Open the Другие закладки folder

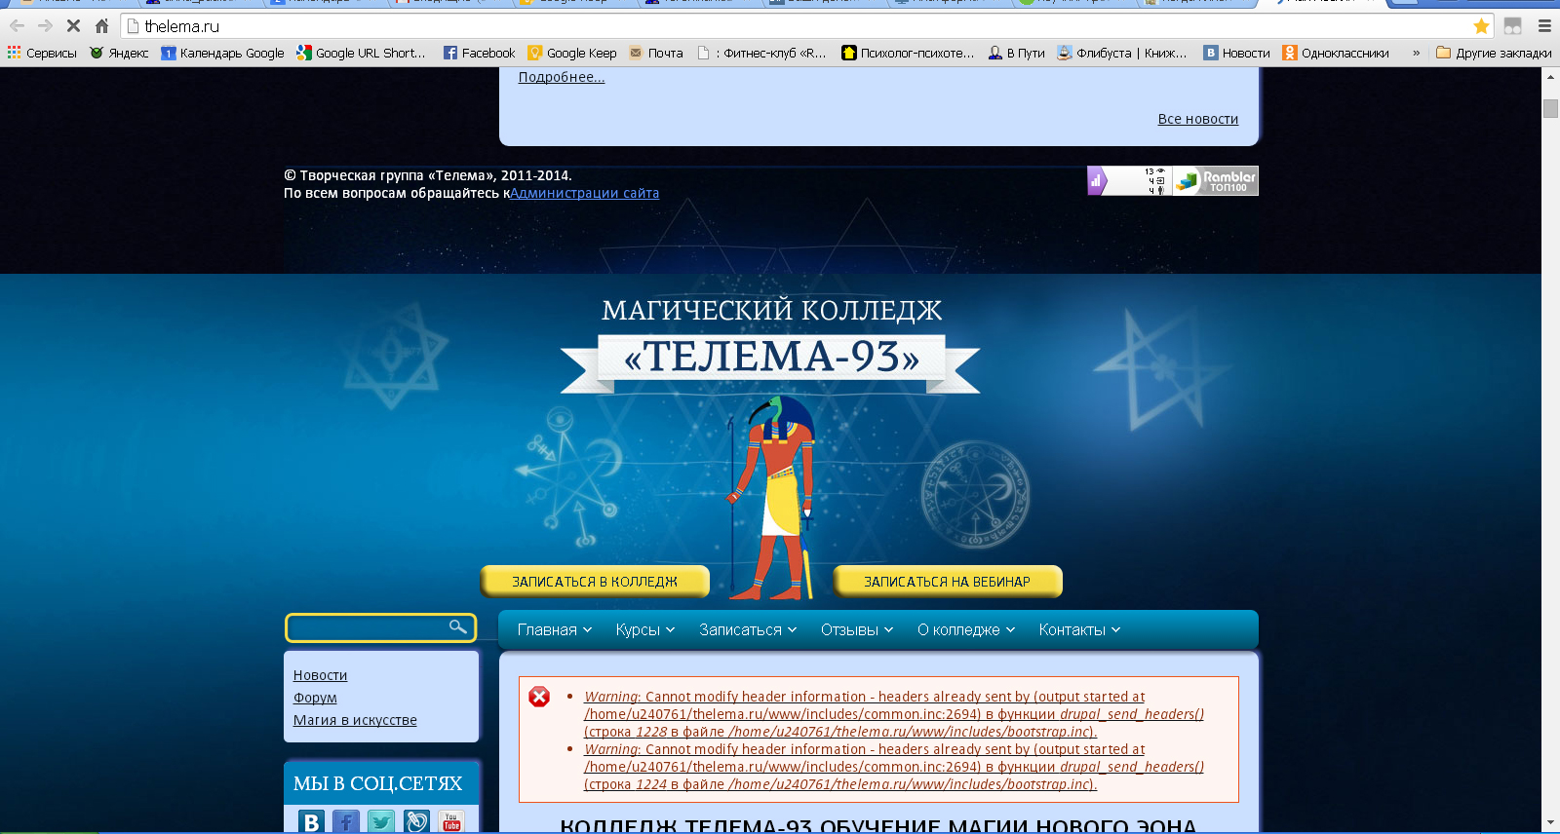tap(1494, 53)
